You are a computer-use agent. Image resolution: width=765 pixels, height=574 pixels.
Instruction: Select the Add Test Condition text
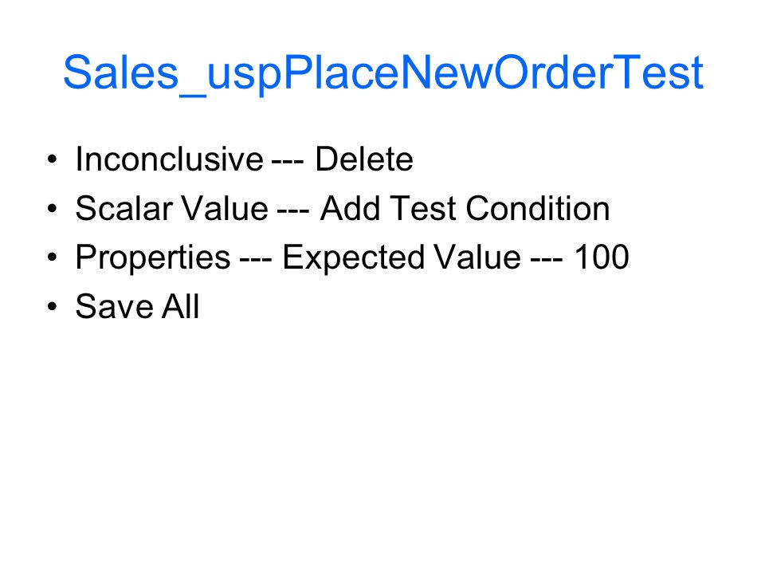point(465,208)
